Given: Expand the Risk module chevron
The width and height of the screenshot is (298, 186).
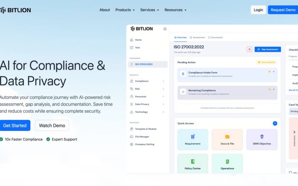Looking at the screenshot, I should 163,89.
